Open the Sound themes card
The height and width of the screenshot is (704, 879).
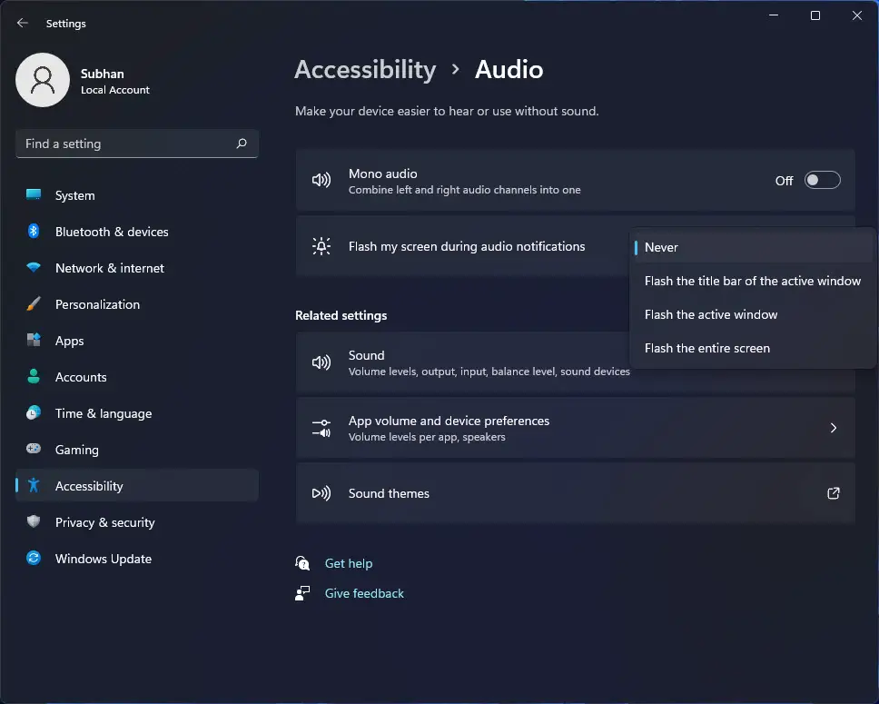click(x=576, y=493)
